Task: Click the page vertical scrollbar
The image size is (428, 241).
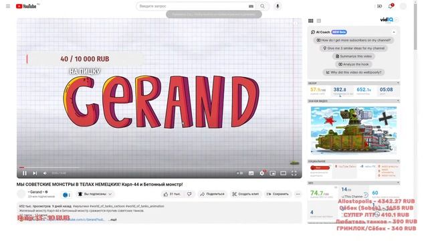Action: [415, 27]
